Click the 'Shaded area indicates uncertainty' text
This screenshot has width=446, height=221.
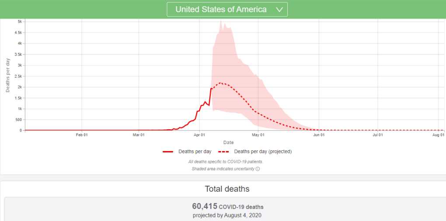coord(223,169)
